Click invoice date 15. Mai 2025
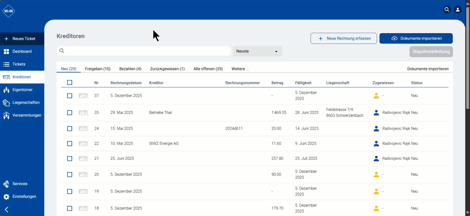The image size is (470, 216). pos(122,128)
